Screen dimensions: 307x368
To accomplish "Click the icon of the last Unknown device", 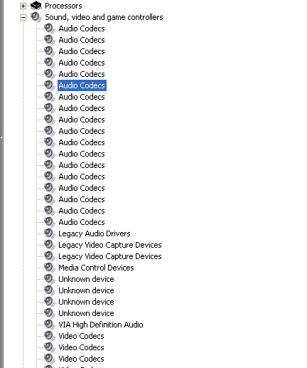I will 50,313.
